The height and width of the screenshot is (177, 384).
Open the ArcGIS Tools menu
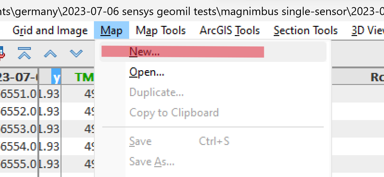(230, 30)
